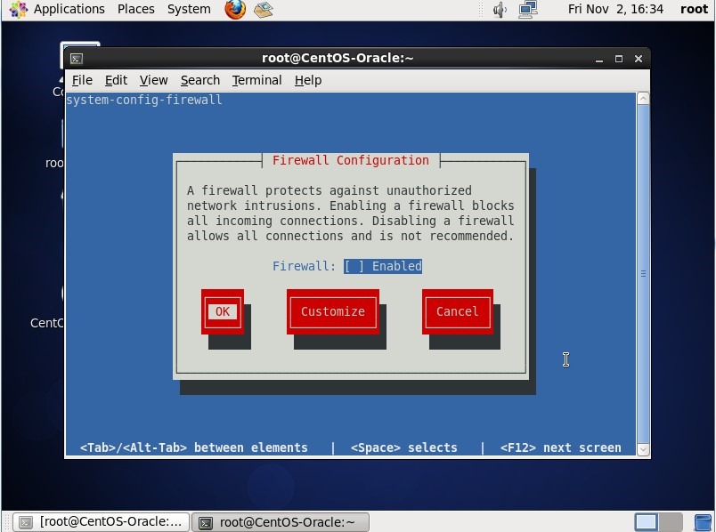This screenshot has width=716, height=532.
Task: Switch to the first taskbar terminal window
Action: pyautogui.click(x=102, y=522)
